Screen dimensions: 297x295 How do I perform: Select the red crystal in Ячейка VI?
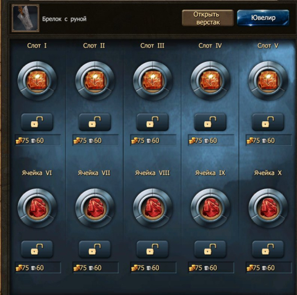point(37,208)
